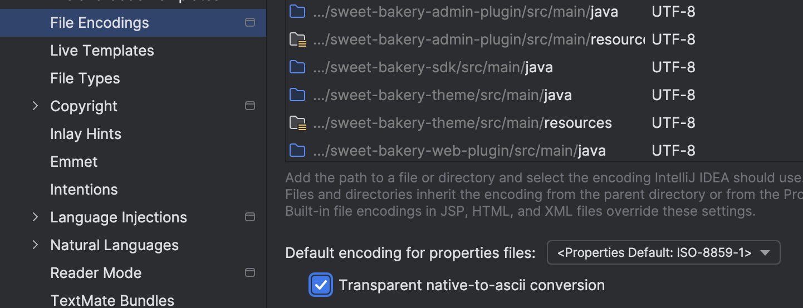Click folder icon for sweet-bakery-sdk java path

(297, 67)
